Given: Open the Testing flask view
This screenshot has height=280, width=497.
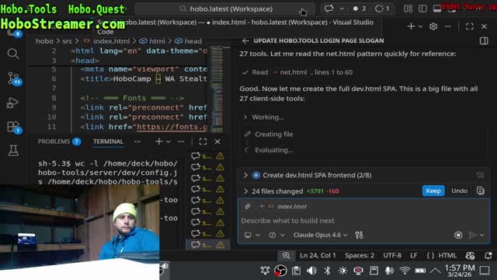Looking at the screenshot, I should (x=13, y=150).
